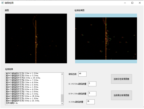Click the 原图 label
The height and width of the screenshot is (109, 144).
coord(7,10)
